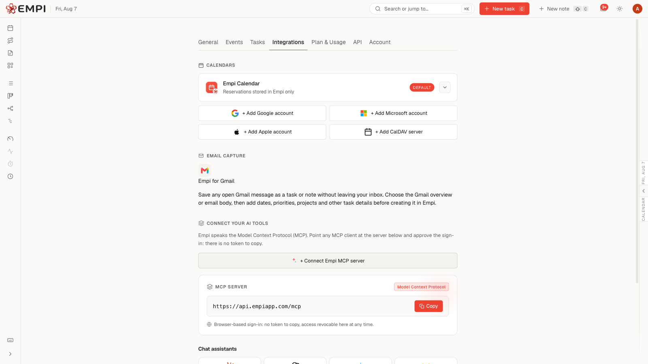This screenshot has height=364, width=648.
Task: Click Add CalDAV server button
Action: point(393,132)
